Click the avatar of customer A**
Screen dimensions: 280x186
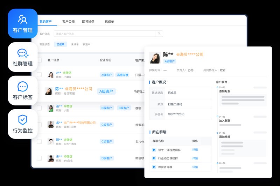pyautogui.click(x=51, y=75)
